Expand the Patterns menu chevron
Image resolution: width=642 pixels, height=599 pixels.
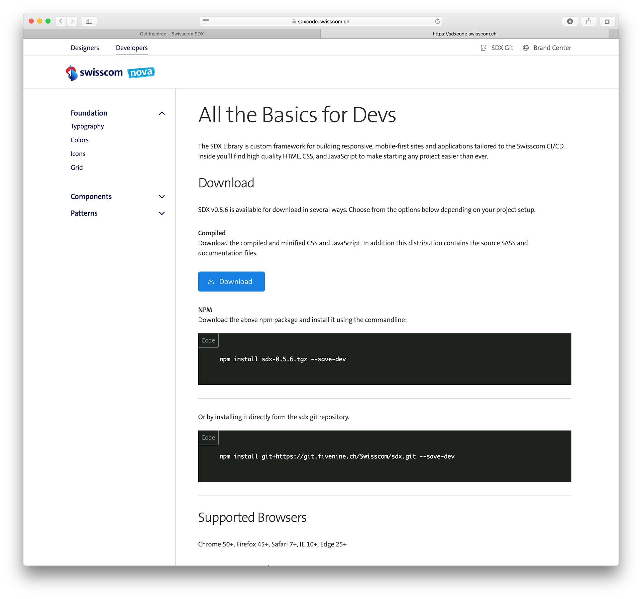[x=162, y=213]
